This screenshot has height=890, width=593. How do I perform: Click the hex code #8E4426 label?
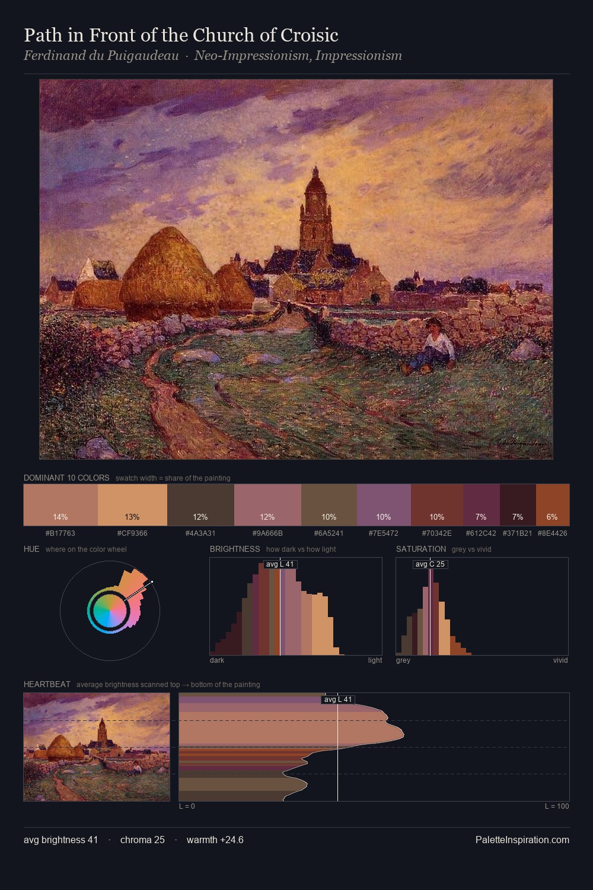(x=553, y=533)
